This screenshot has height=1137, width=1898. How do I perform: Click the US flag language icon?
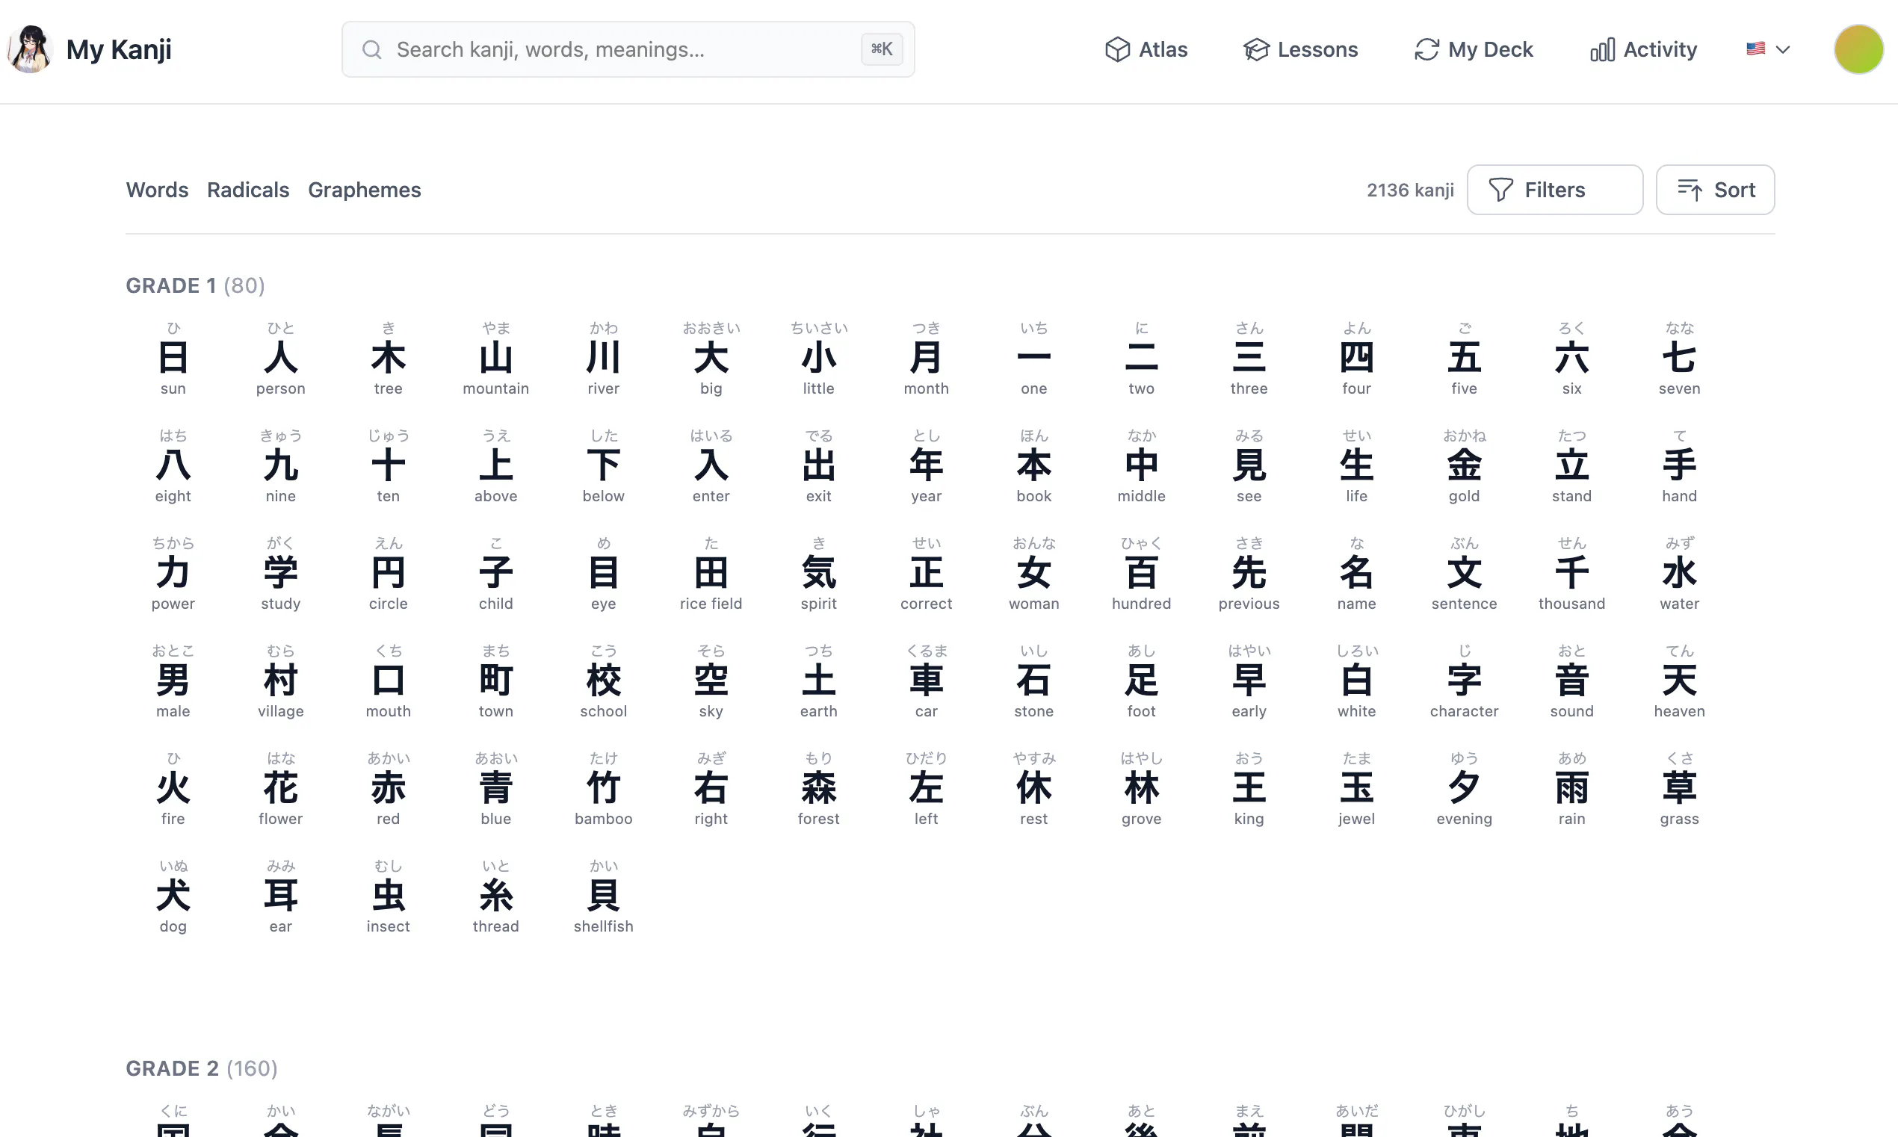pyautogui.click(x=1755, y=49)
